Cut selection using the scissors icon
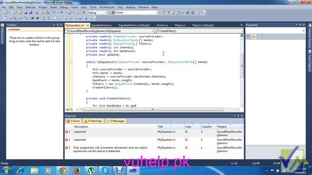This screenshot has width=312, height=175. click(x=37, y=13)
